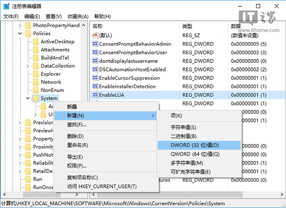Select 权限(P)... in the context menu

76,166
